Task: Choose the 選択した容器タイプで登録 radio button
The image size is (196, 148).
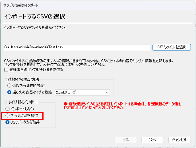Action: point(10,92)
